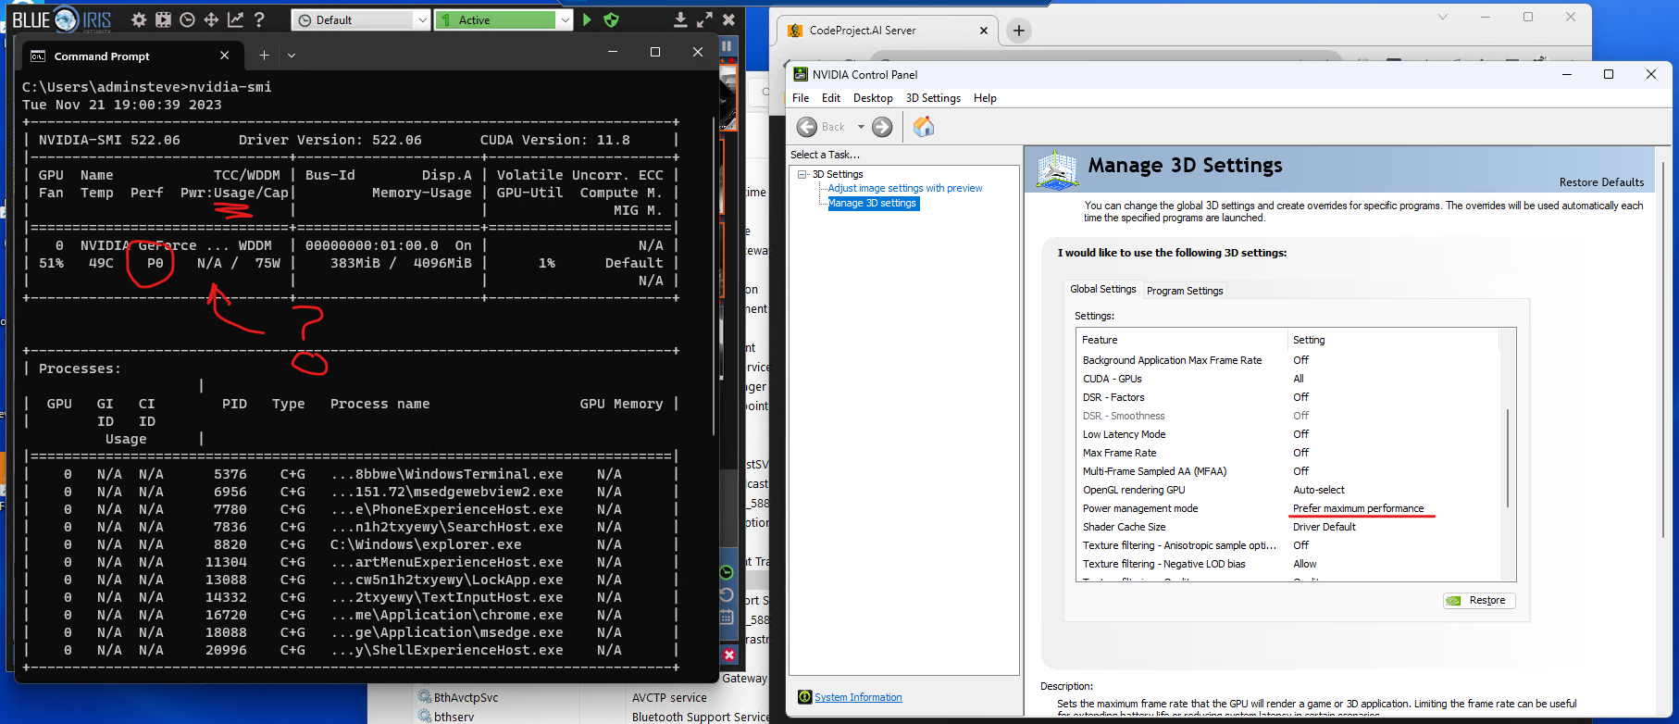
Task: Click the Blue Iris logo
Action: click(x=61, y=19)
